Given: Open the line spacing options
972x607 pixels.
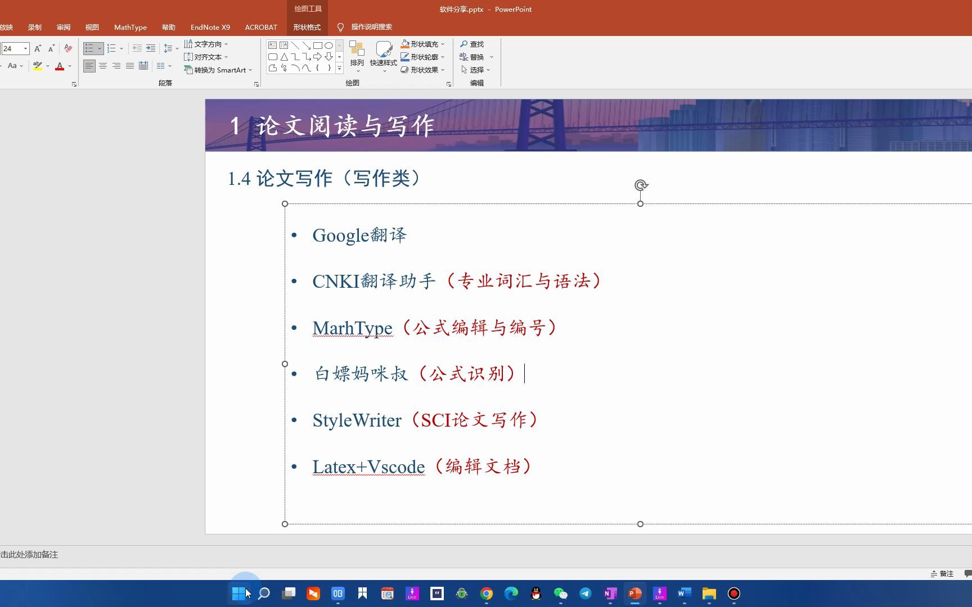Looking at the screenshot, I should (x=170, y=49).
